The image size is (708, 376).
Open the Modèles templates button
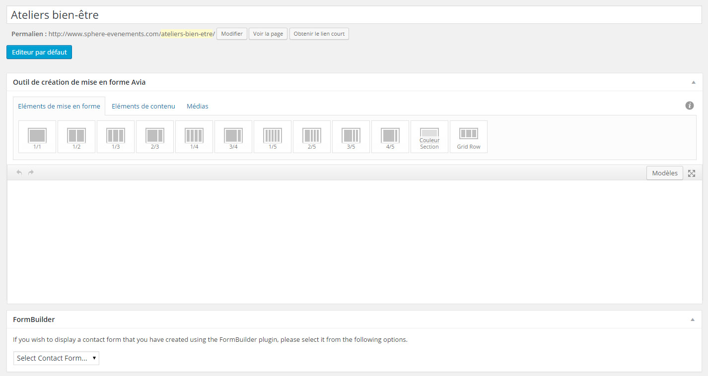[665, 173]
